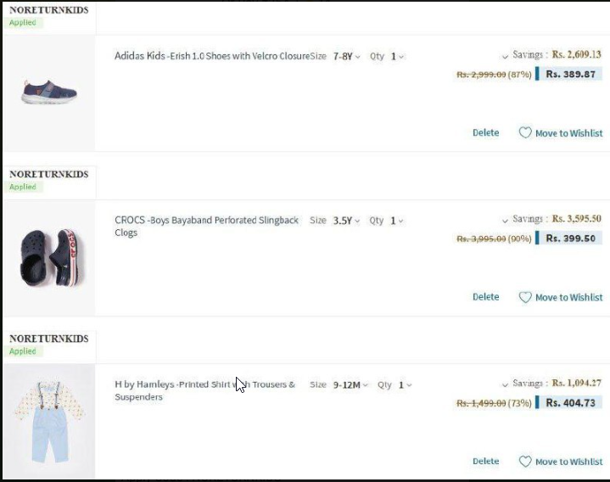Viewport: 610px width, 482px height.
Task: Open Adidas Kids shoe product thumbnail
Action: [x=49, y=92]
